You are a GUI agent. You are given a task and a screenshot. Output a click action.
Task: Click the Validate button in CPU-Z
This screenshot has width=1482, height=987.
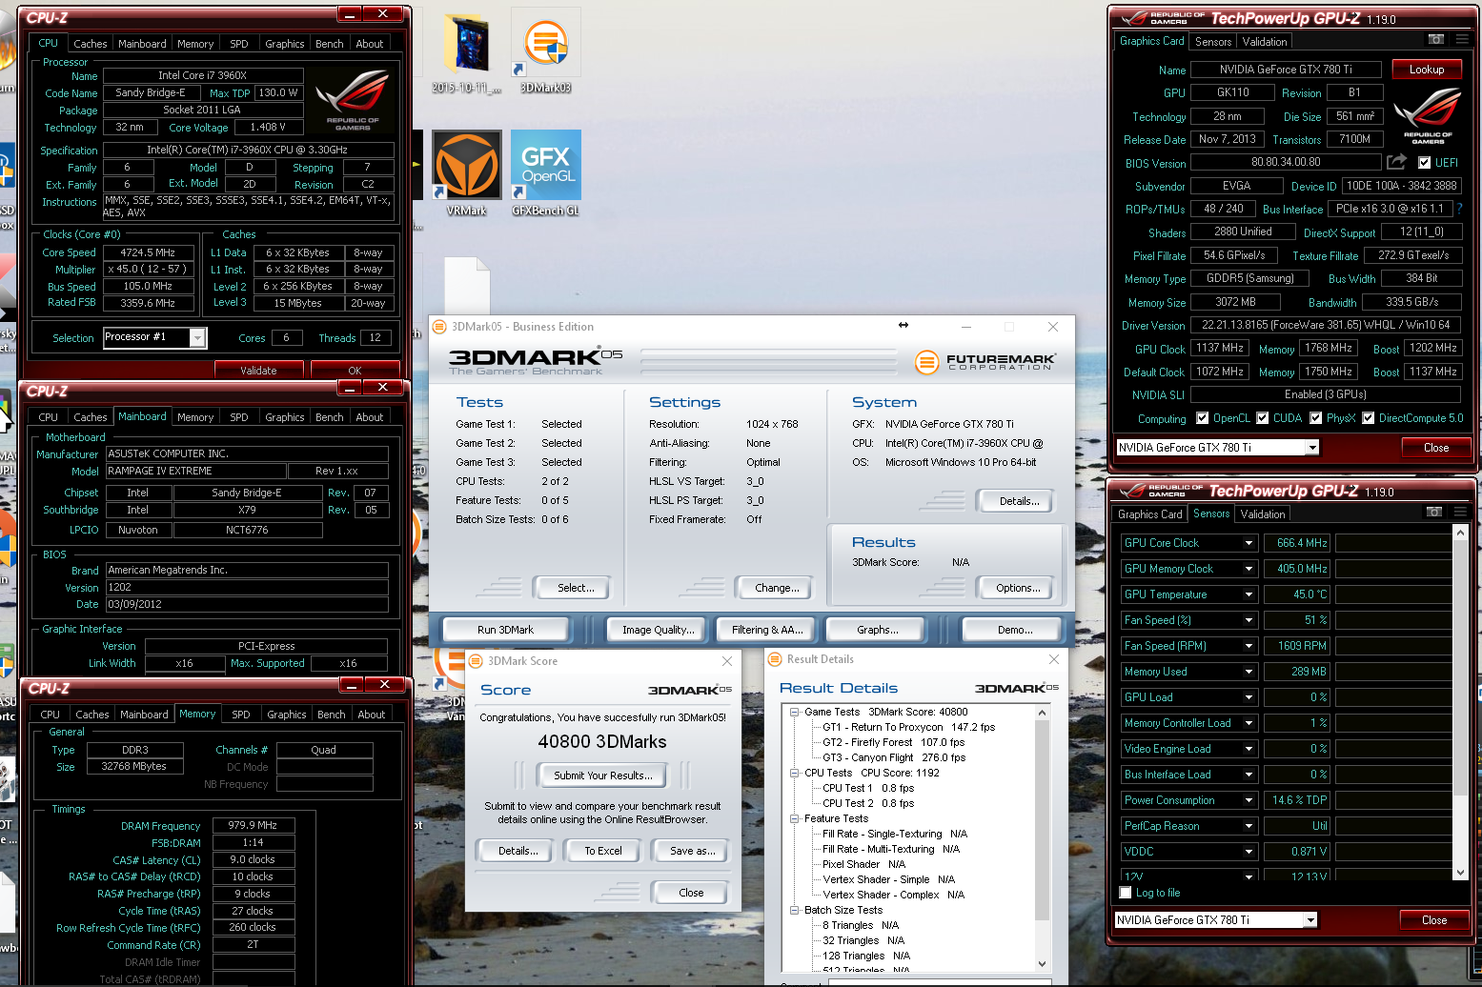[x=258, y=371]
